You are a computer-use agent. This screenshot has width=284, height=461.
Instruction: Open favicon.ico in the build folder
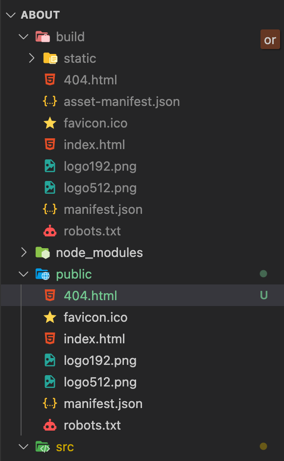(96, 123)
